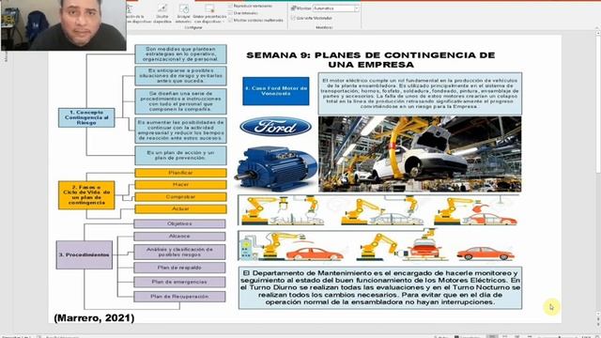Select the yellow 'Hacer' box

point(180,185)
